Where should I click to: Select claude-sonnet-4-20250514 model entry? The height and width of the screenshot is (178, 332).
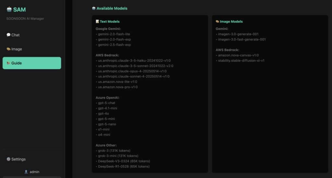coord(134,76)
